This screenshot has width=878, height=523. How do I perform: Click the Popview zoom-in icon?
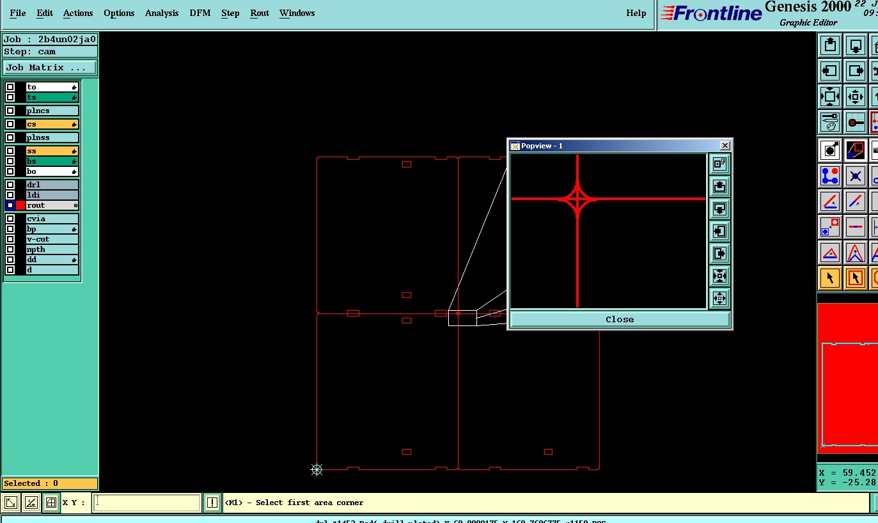click(719, 276)
